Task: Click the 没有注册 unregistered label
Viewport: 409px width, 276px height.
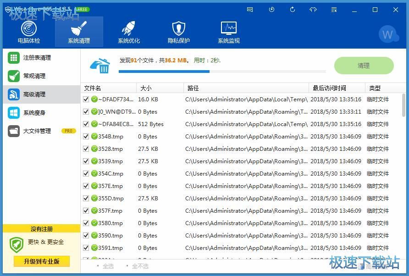Action: [42, 229]
